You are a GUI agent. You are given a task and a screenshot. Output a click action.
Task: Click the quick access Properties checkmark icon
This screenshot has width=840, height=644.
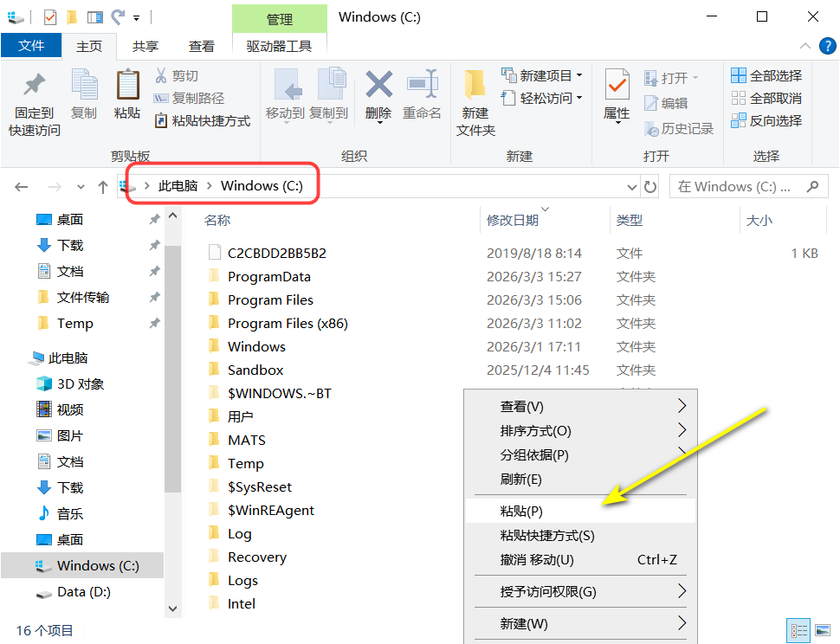pyautogui.click(x=50, y=17)
